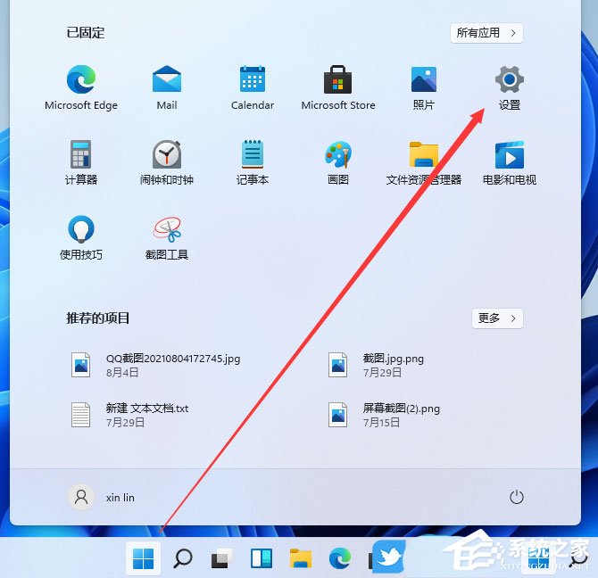Launch the Mail app

167,87
